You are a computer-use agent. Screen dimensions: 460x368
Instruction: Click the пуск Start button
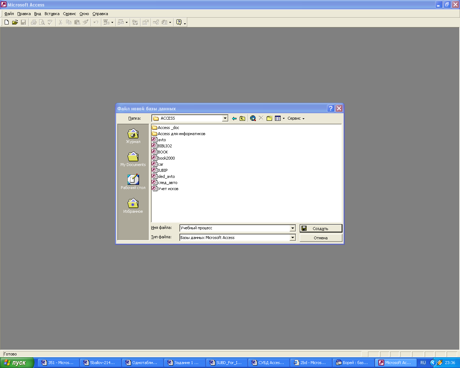click(x=17, y=363)
